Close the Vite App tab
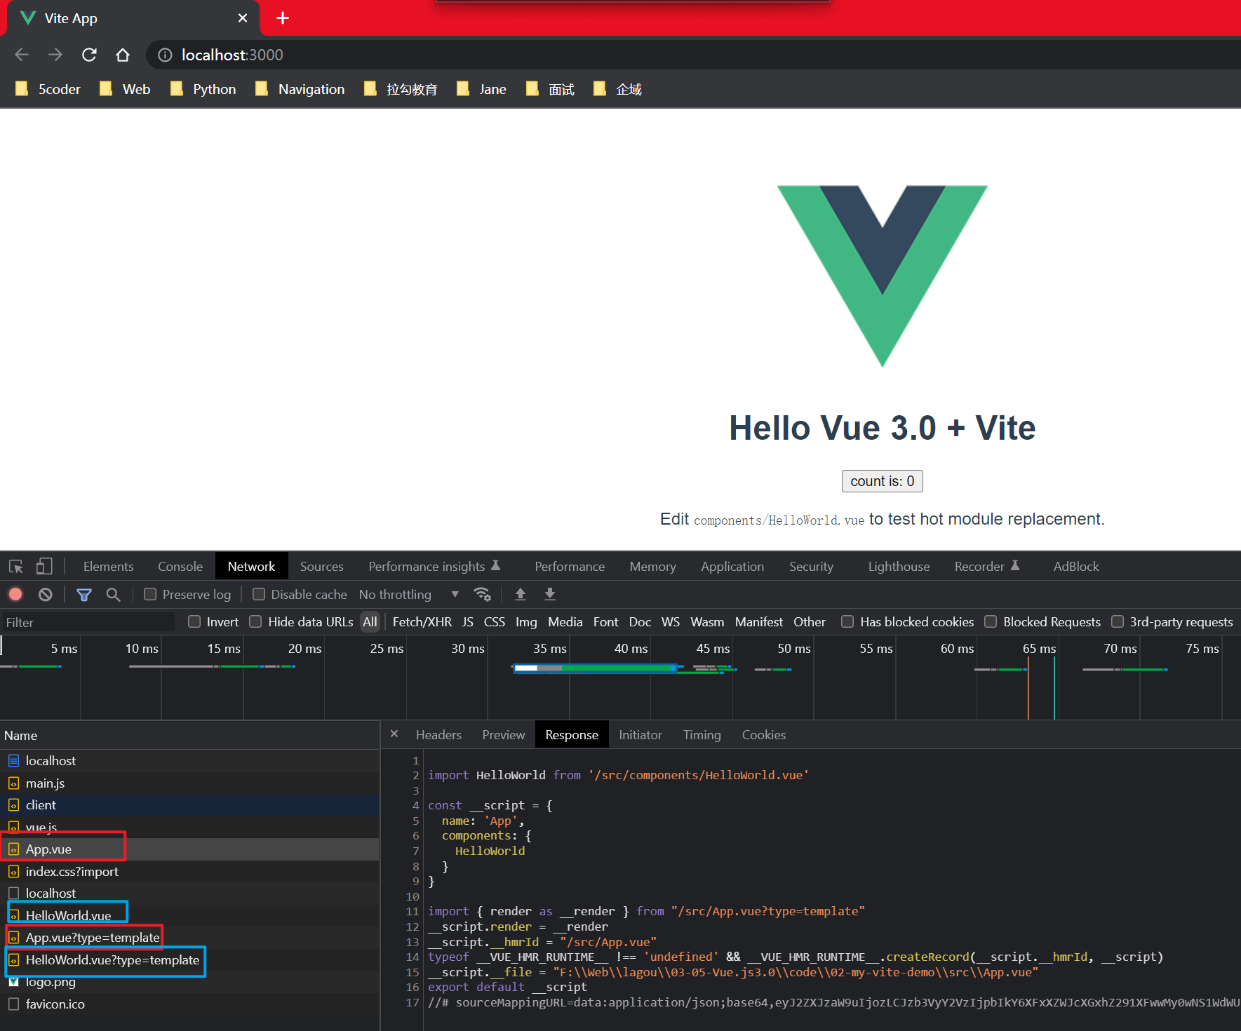The height and width of the screenshot is (1031, 1241). 243,18
